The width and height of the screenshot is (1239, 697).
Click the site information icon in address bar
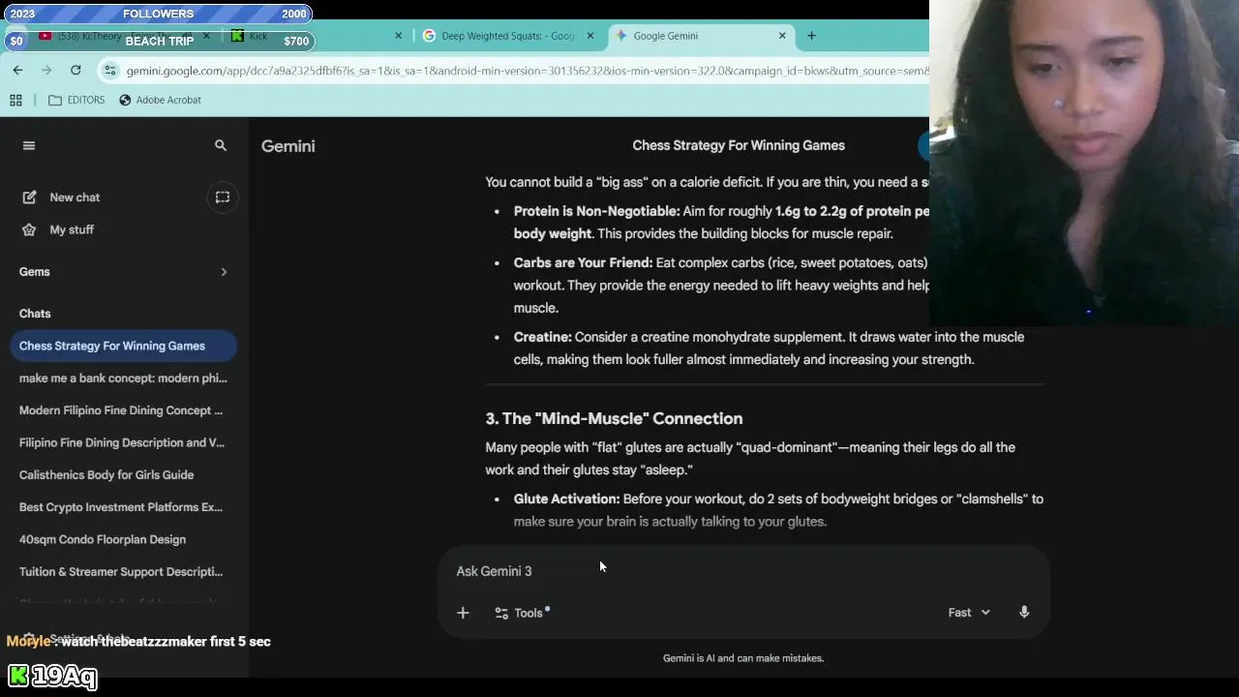[x=110, y=71]
